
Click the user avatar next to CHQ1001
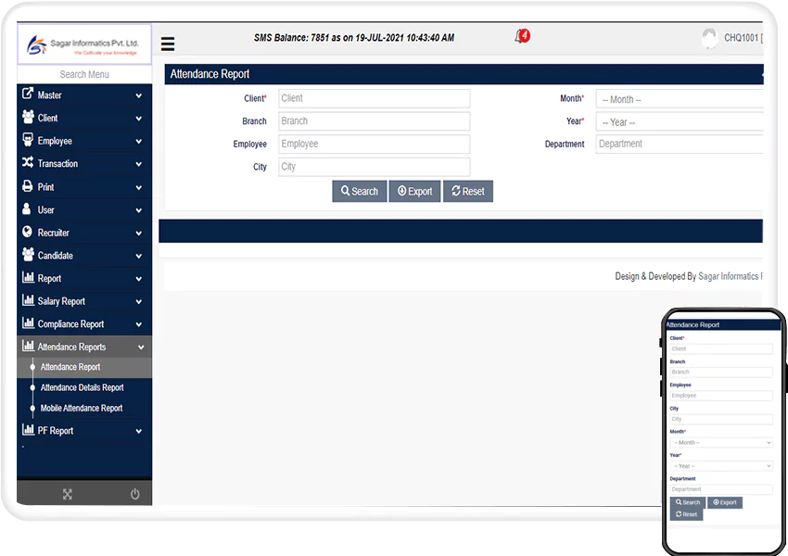click(709, 39)
